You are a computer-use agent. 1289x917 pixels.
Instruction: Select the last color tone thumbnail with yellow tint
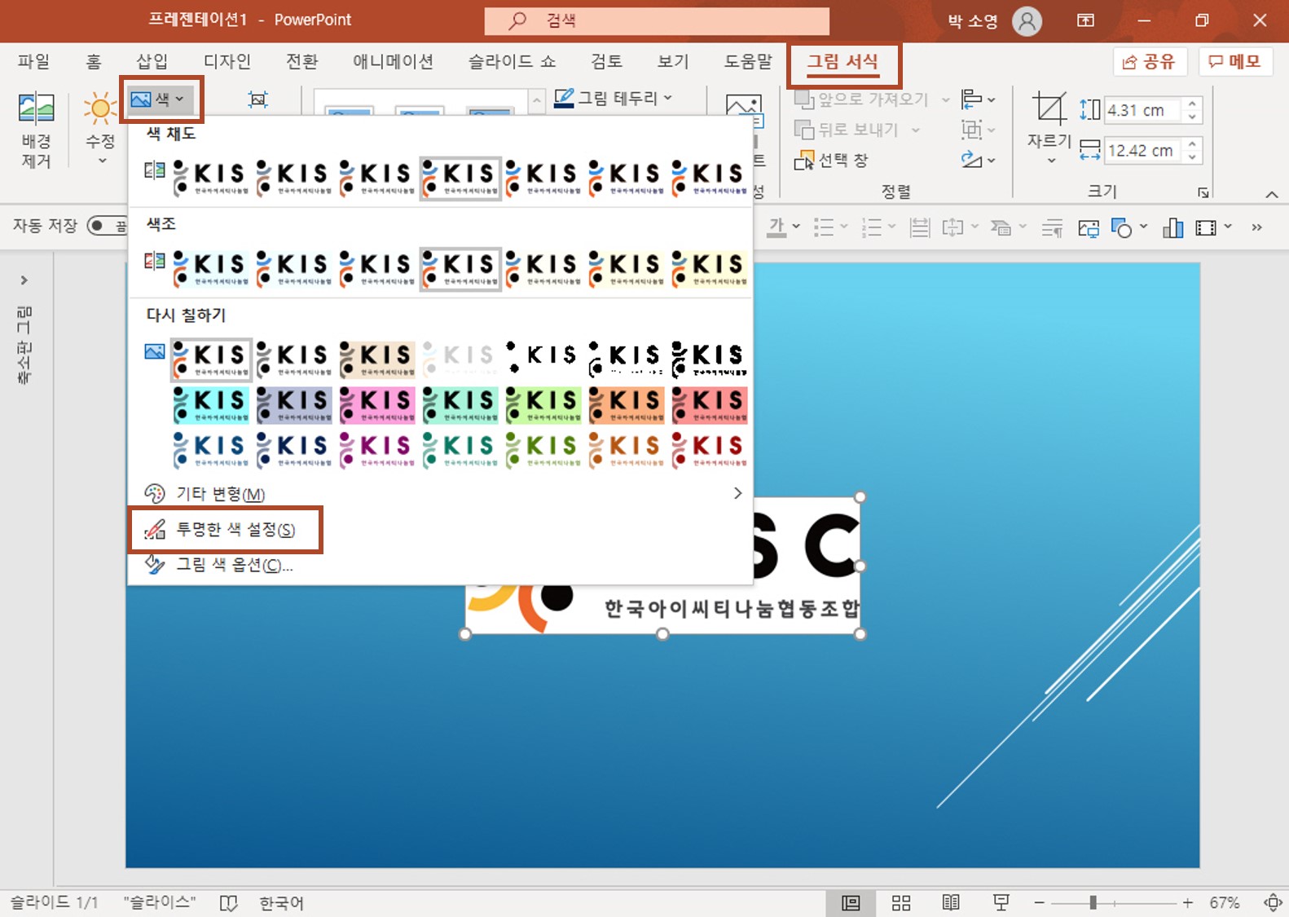point(710,269)
